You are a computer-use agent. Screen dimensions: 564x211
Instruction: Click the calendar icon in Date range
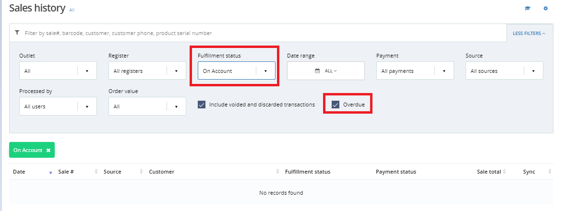pyautogui.click(x=317, y=71)
